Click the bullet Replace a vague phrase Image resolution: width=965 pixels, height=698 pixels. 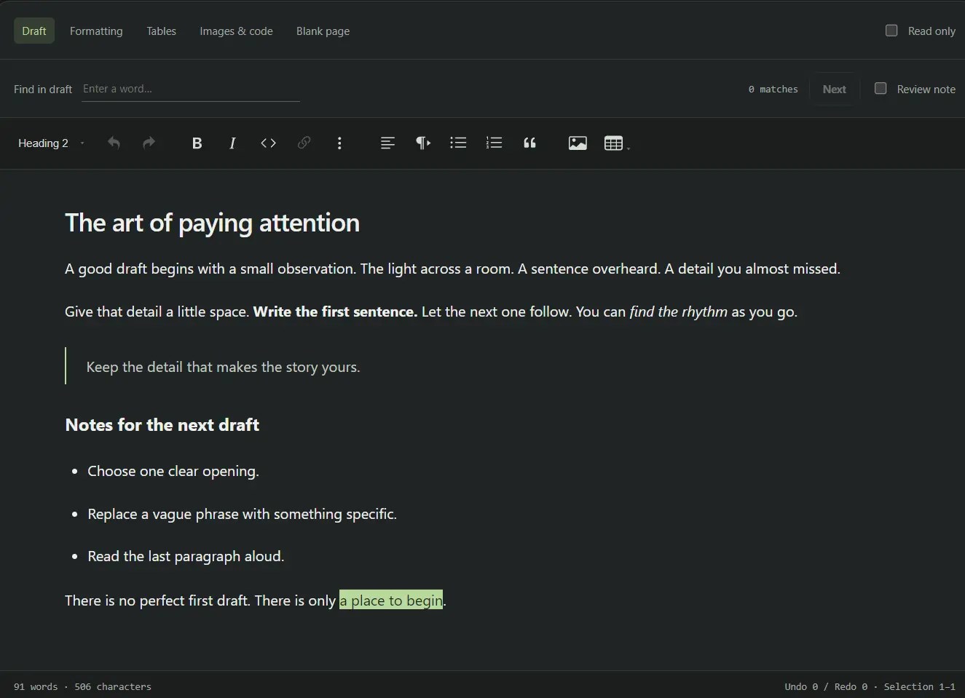click(x=242, y=514)
